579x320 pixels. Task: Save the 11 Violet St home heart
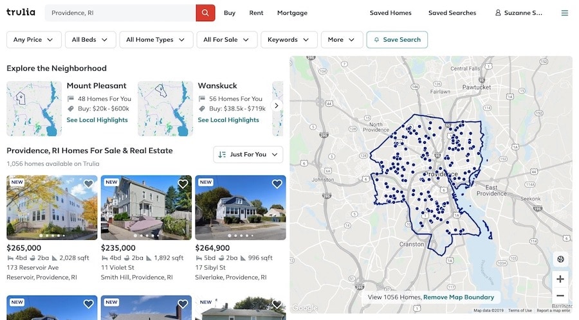pyautogui.click(x=183, y=184)
